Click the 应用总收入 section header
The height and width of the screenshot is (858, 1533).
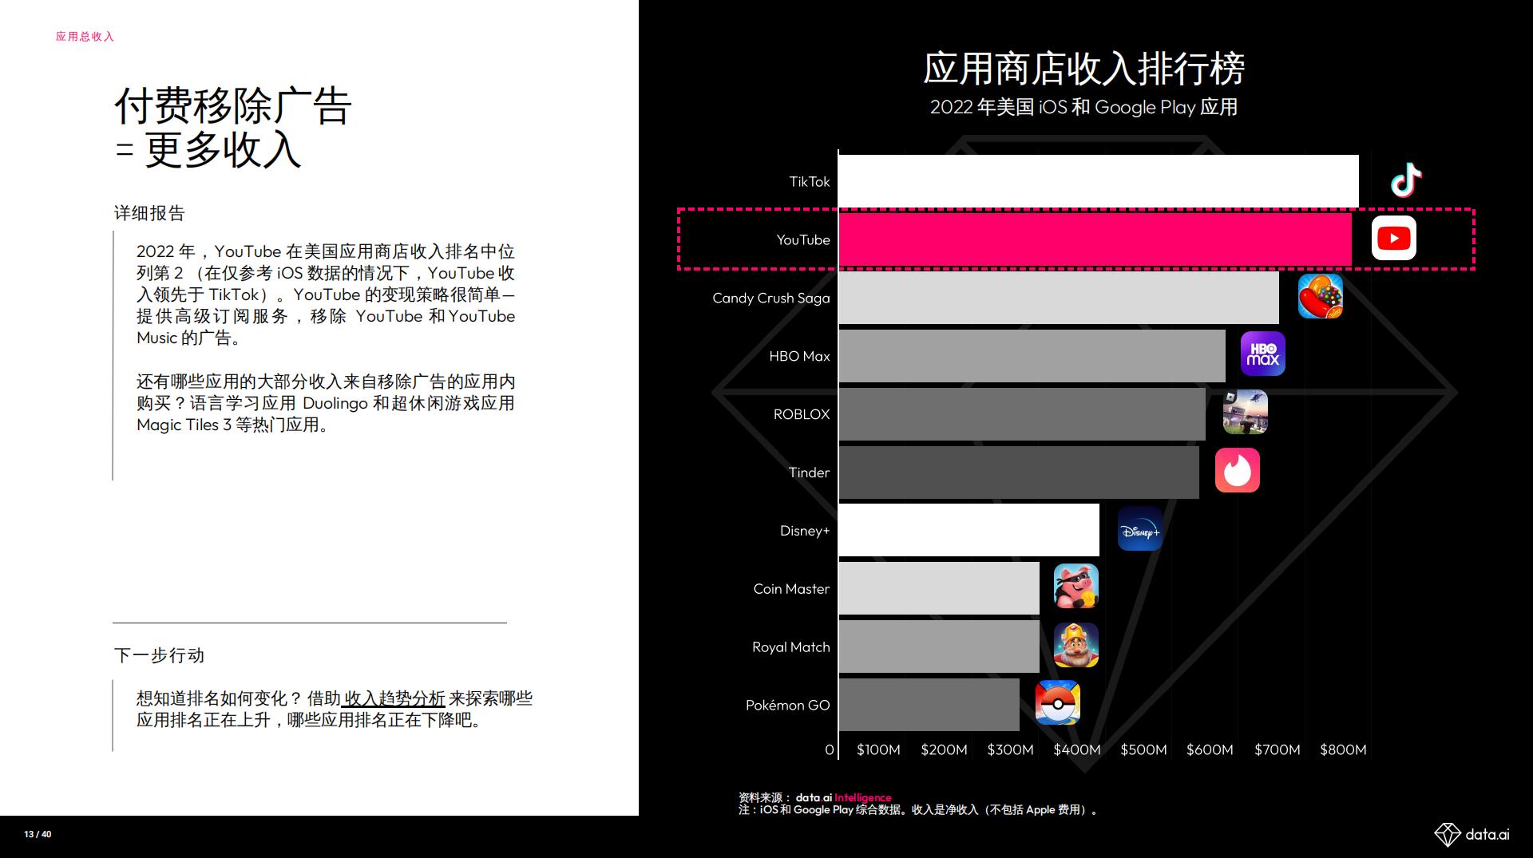(x=85, y=36)
